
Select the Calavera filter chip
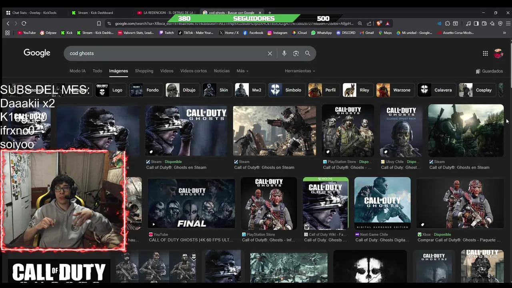(x=436, y=90)
